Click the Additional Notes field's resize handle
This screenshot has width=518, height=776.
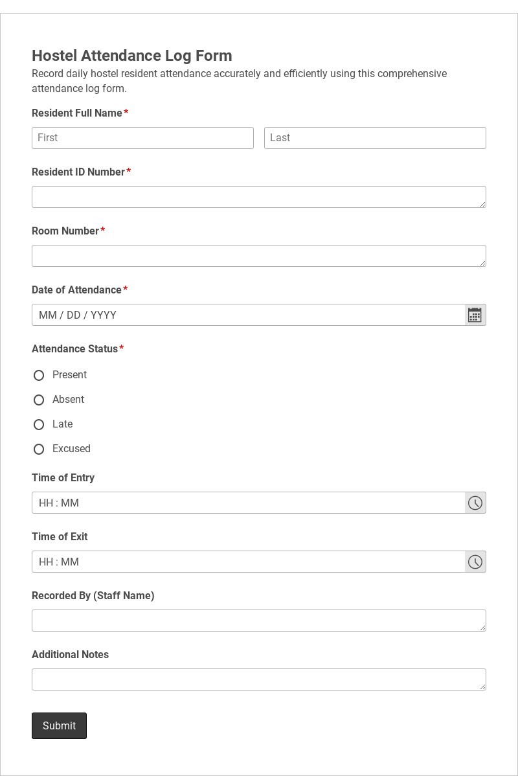[482, 687]
